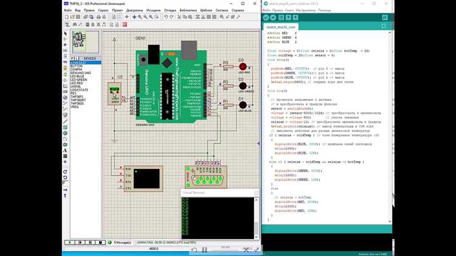456x256 pixels.
Task: Upload the sketch in Arduino IDE
Action: (x=273, y=18)
